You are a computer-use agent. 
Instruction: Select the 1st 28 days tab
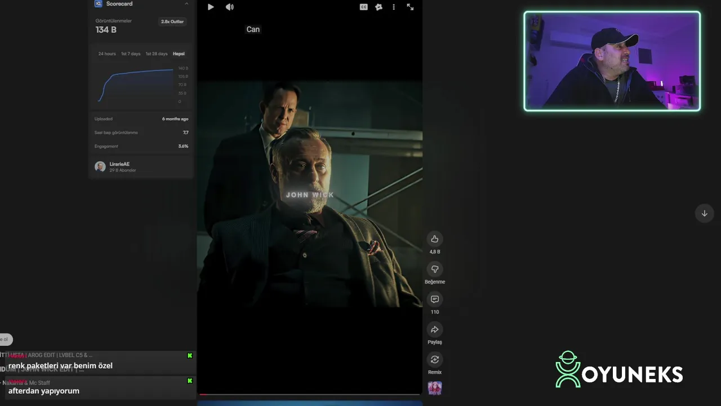[157, 54]
